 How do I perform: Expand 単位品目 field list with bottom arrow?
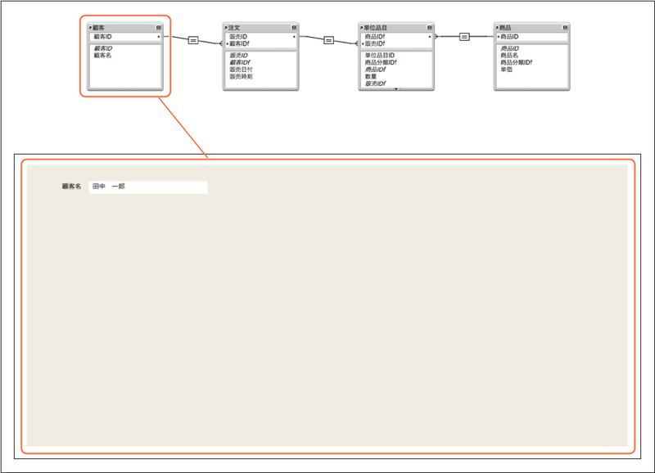click(x=396, y=89)
